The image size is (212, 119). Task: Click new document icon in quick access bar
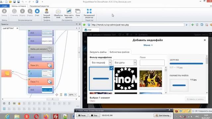(6, 2)
